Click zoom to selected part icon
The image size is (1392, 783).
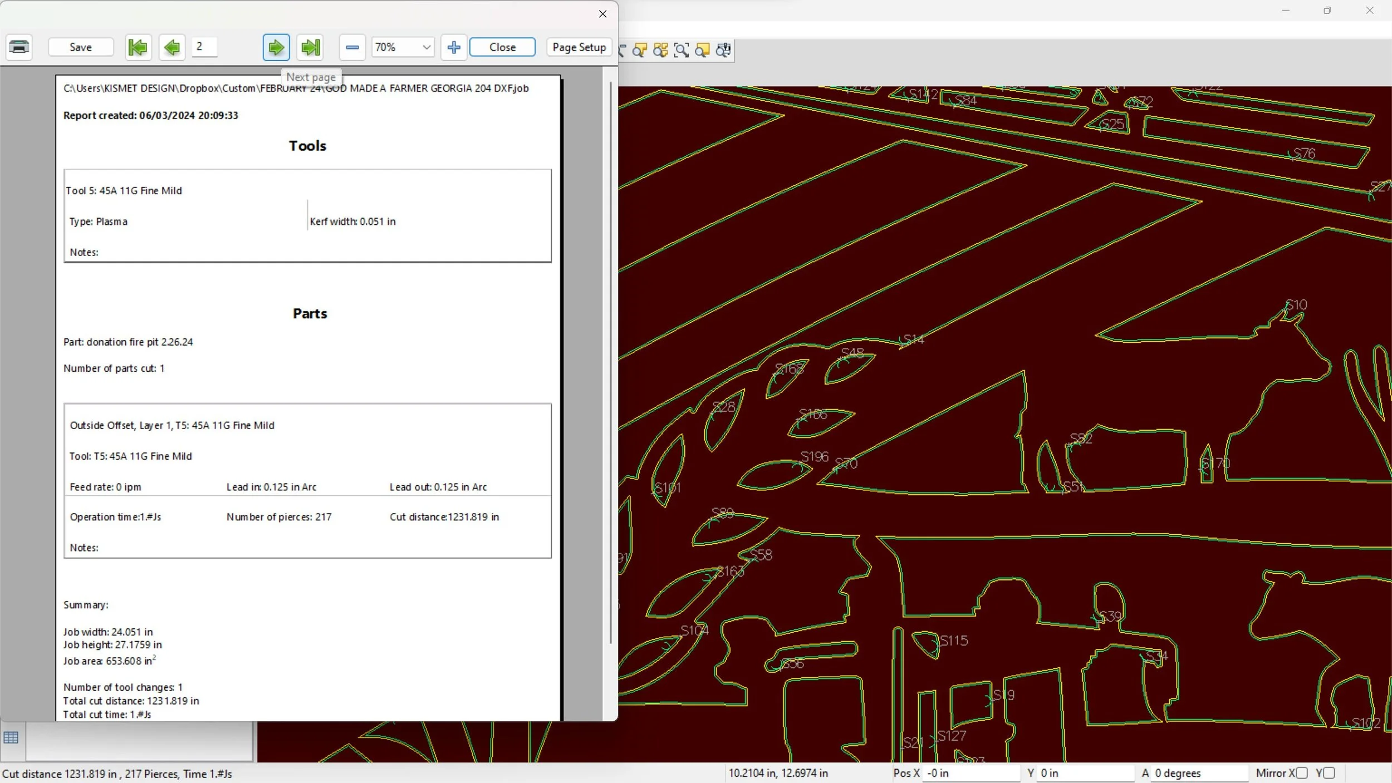(640, 50)
